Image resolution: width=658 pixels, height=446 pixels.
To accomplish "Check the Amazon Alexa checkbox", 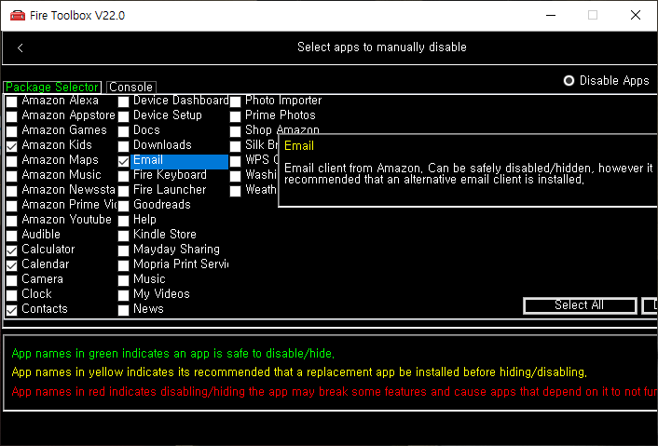I will click(x=12, y=101).
